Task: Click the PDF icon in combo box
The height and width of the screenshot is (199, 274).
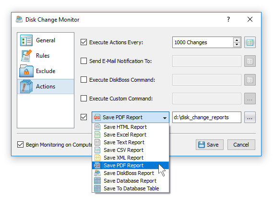Action: pos(97,117)
